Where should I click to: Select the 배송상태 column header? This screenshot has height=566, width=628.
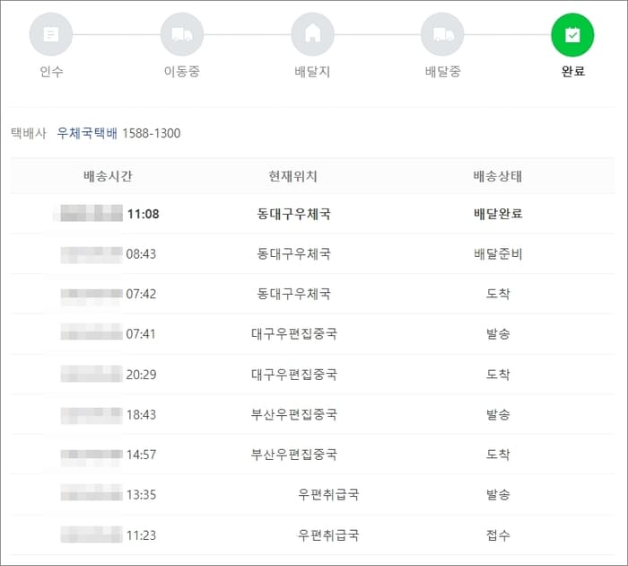(x=498, y=176)
